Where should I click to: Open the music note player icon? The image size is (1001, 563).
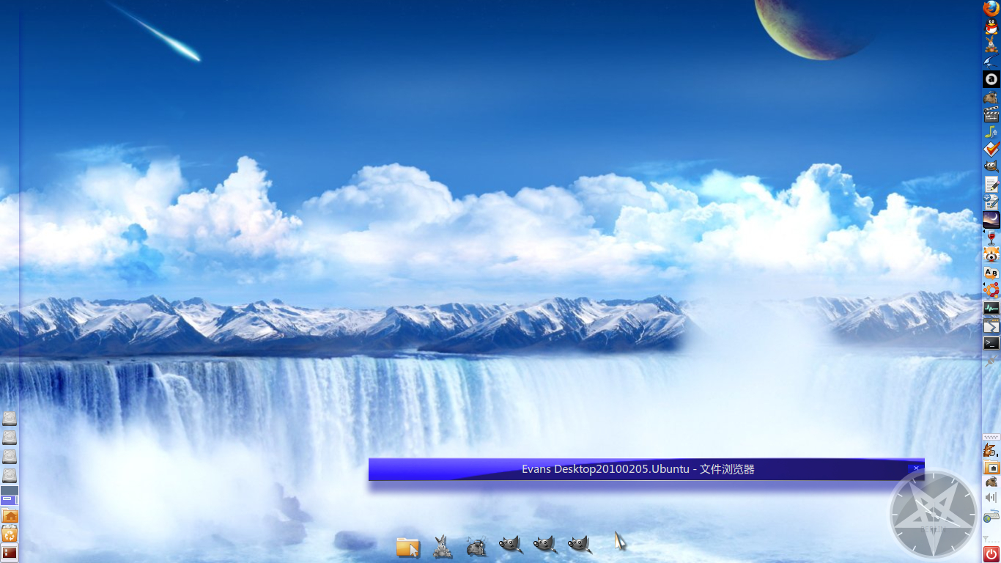tap(991, 132)
